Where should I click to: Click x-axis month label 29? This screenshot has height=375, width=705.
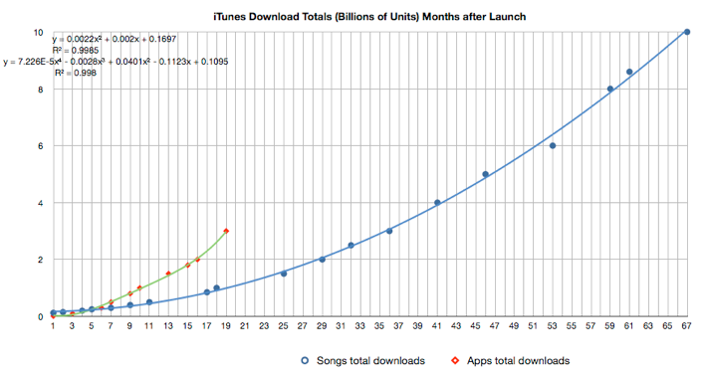322,326
